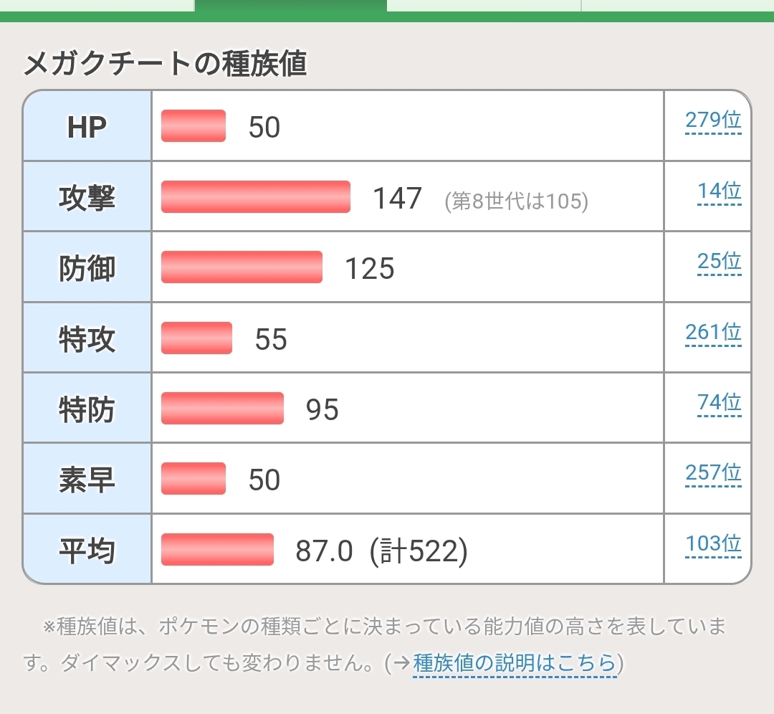Image resolution: width=774 pixels, height=714 pixels.
Task: Click the 14位 attack ranking link
Action: (719, 191)
